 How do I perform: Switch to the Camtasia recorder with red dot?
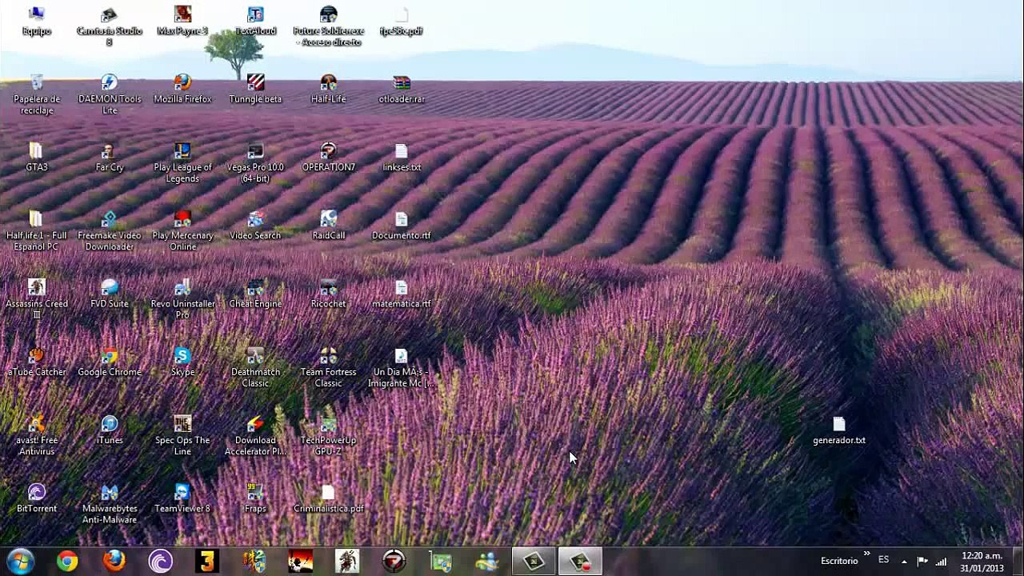(x=580, y=561)
